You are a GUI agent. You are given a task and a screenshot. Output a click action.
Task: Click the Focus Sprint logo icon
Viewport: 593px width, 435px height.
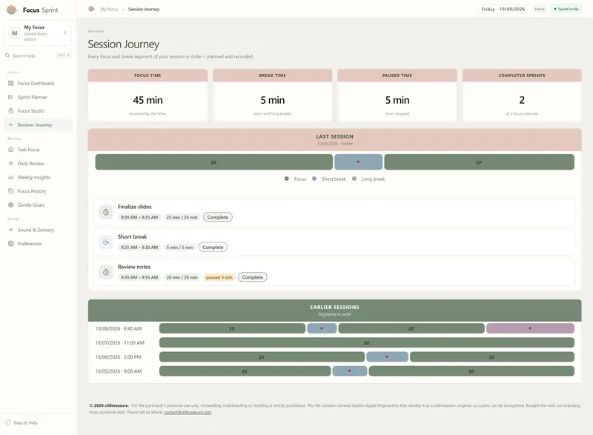coord(12,10)
